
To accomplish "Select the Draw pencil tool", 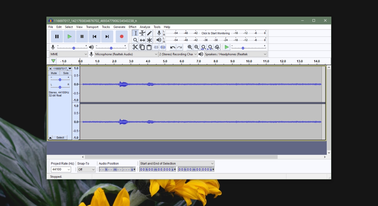I will [149, 33].
